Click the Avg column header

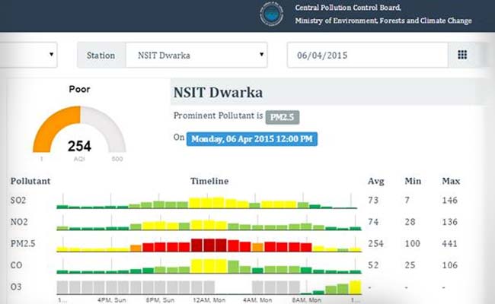tap(375, 182)
